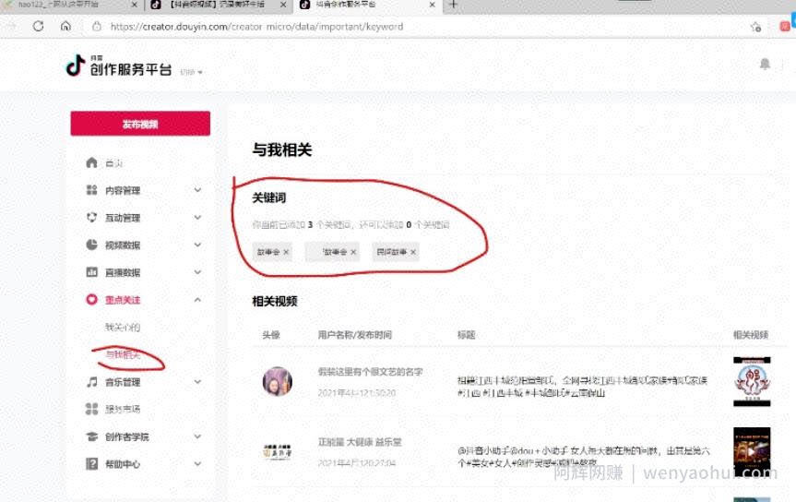Image resolution: width=796 pixels, height=502 pixels.
Task: Click the red extension icon in browser toolbar
Action: point(785,27)
